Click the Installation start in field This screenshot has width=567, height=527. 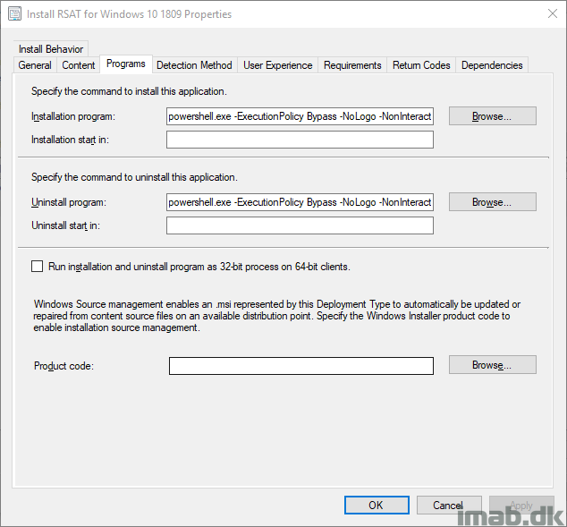coord(300,140)
